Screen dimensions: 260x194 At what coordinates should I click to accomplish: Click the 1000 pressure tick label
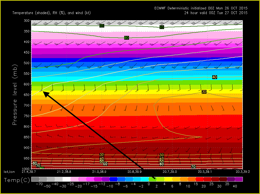pyautogui.click(x=25, y=169)
